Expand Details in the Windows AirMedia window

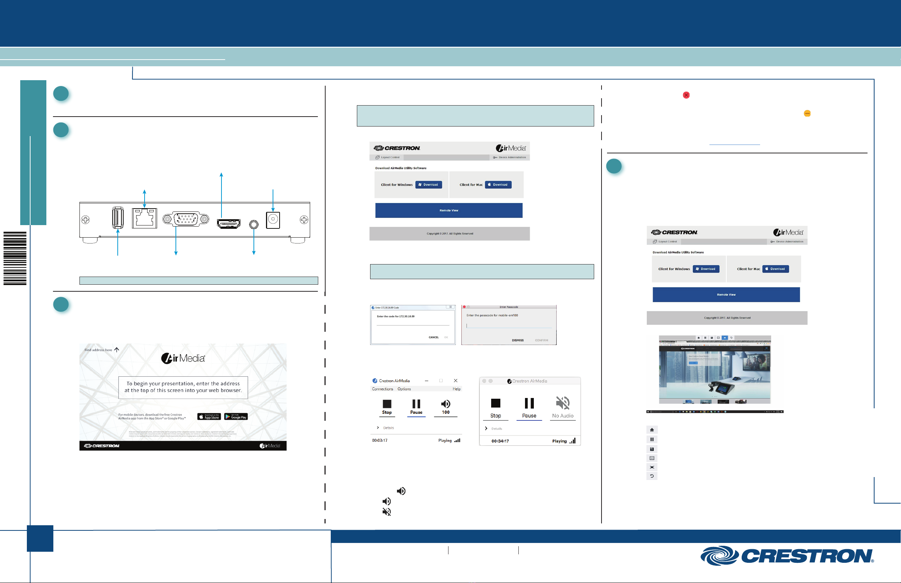tap(386, 428)
